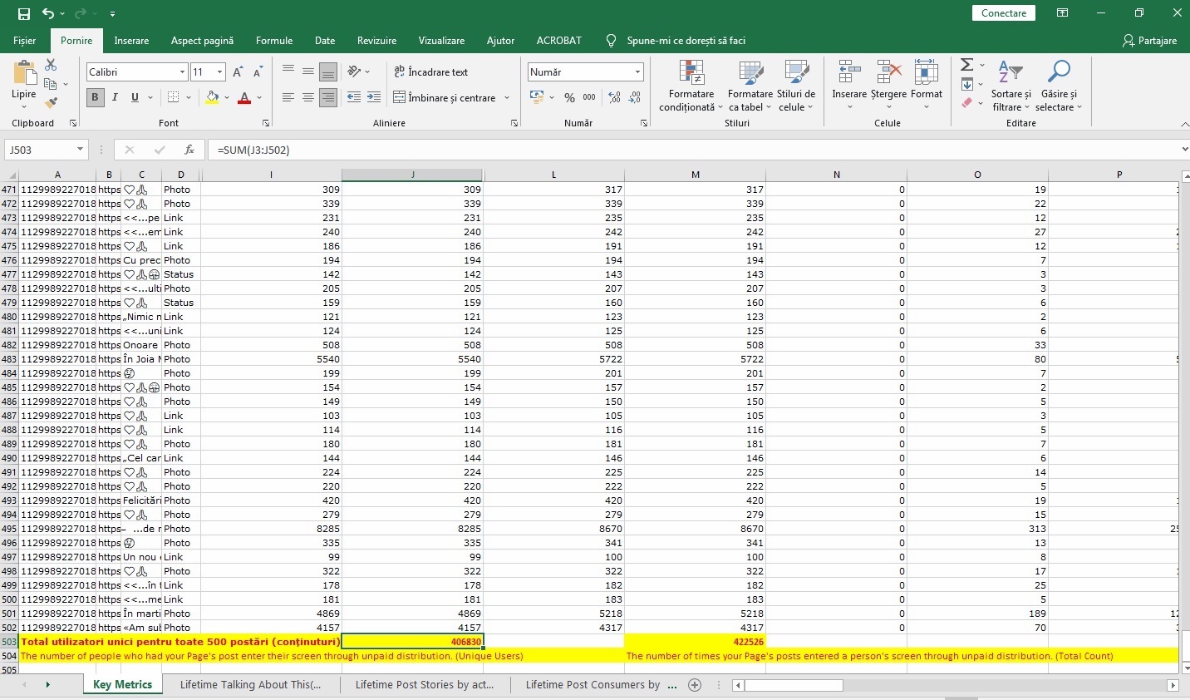Viewport: 1190px width, 700px height.
Task: Click the Copy icon in Clipboard group
Action: tap(50, 84)
